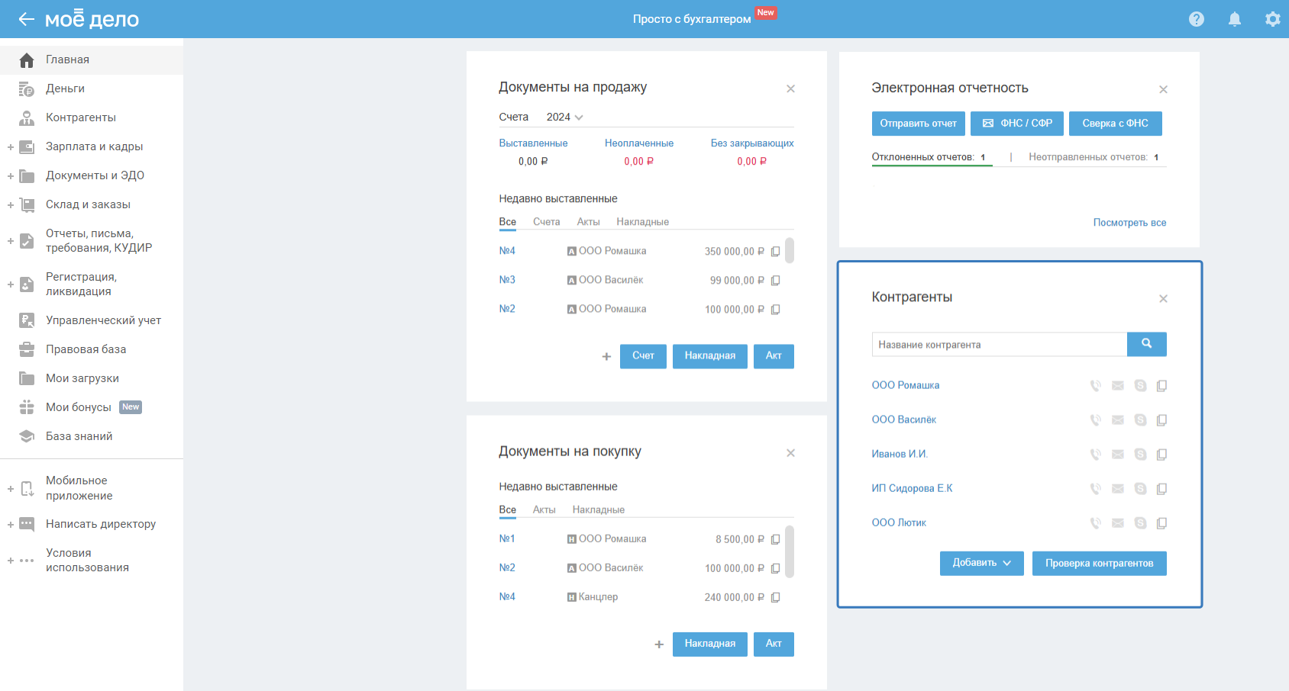Open the help question mark icon
1289x691 pixels.
1197,19
